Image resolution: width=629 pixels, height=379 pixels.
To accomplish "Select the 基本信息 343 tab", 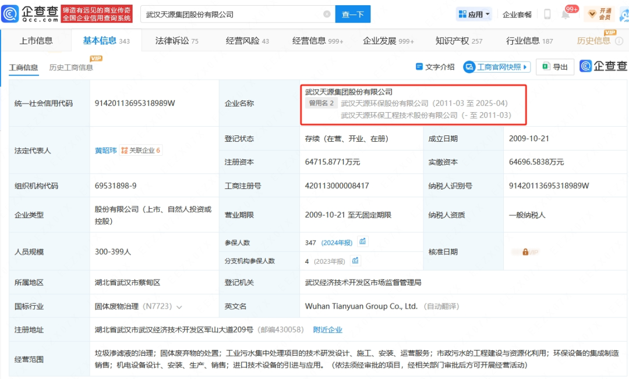I will tap(107, 41).
